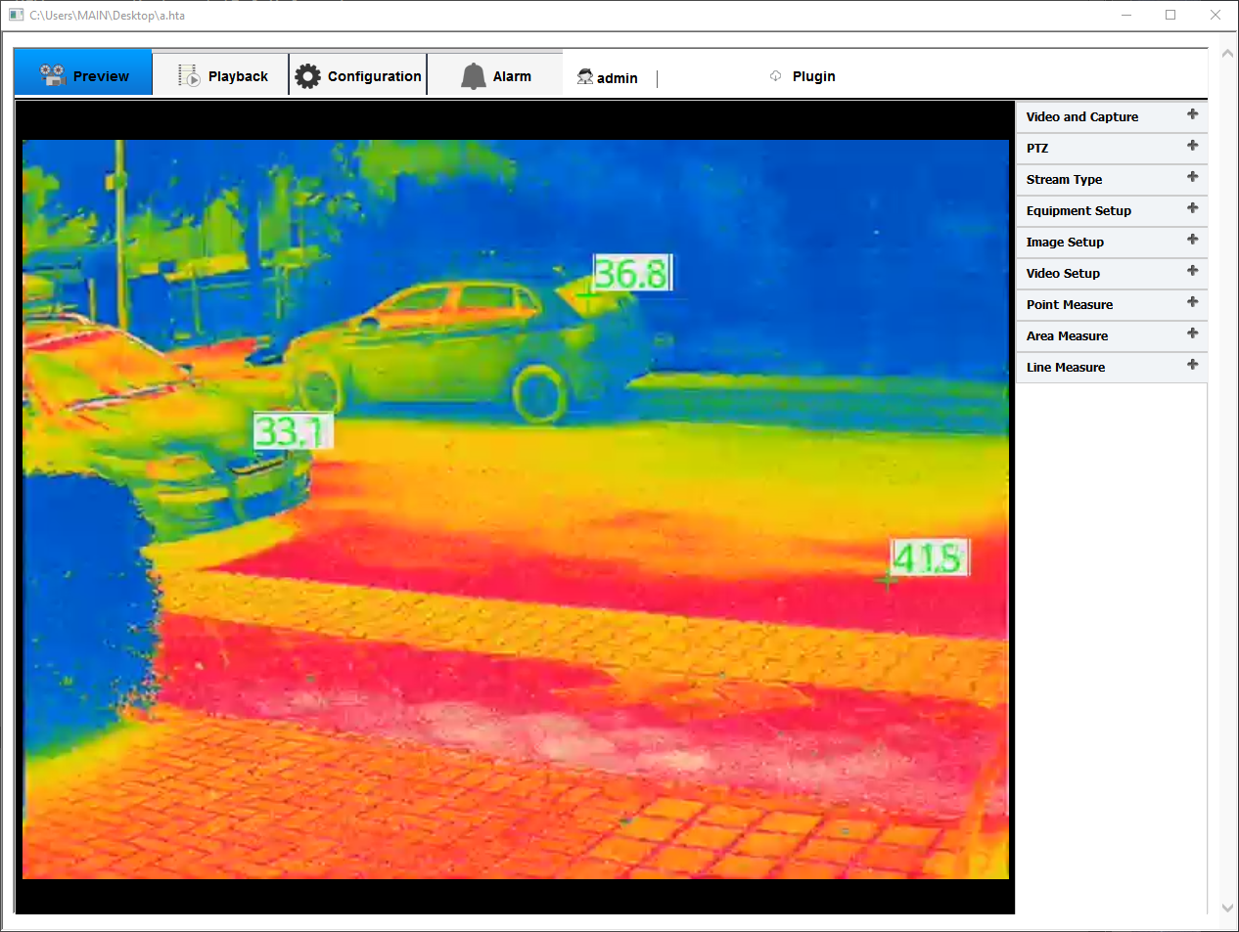Open the Preview tab
The width and height of the screenshot is (1239, 932).
83,72
